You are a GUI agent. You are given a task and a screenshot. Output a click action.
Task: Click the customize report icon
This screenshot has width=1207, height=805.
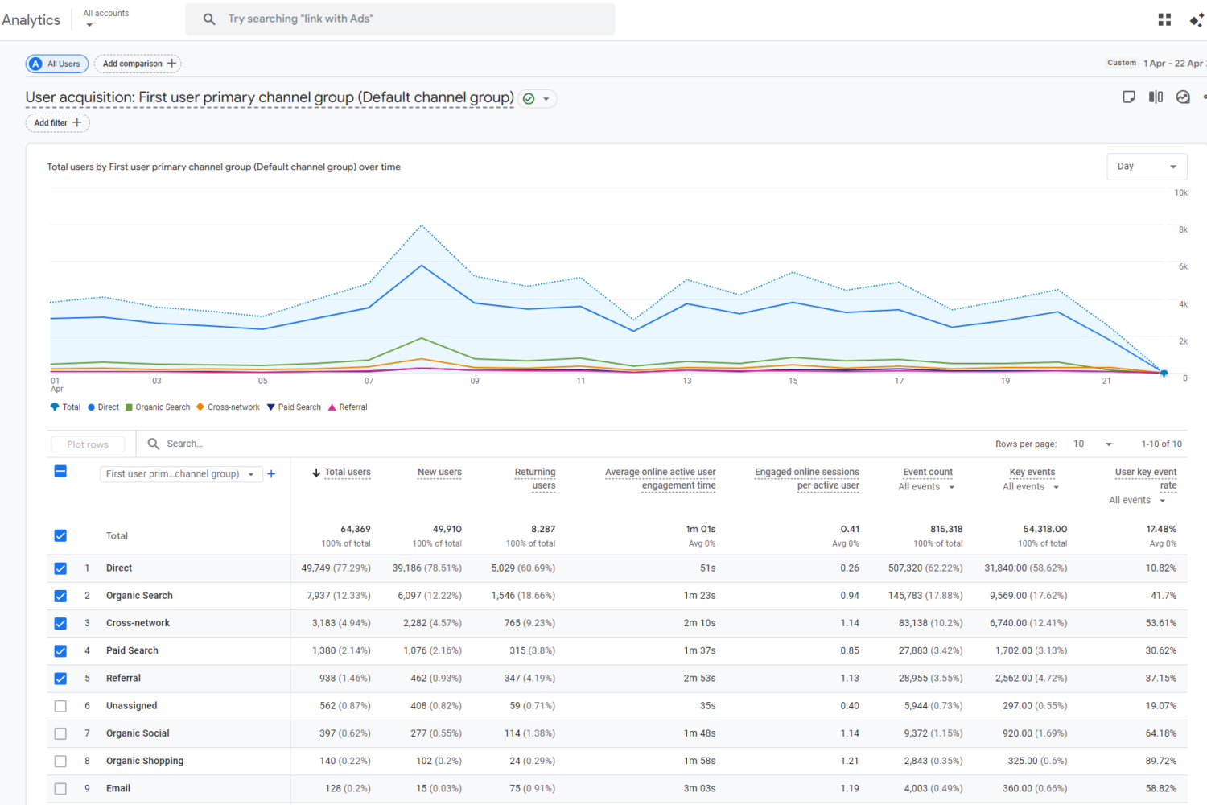pos(1129,97)
